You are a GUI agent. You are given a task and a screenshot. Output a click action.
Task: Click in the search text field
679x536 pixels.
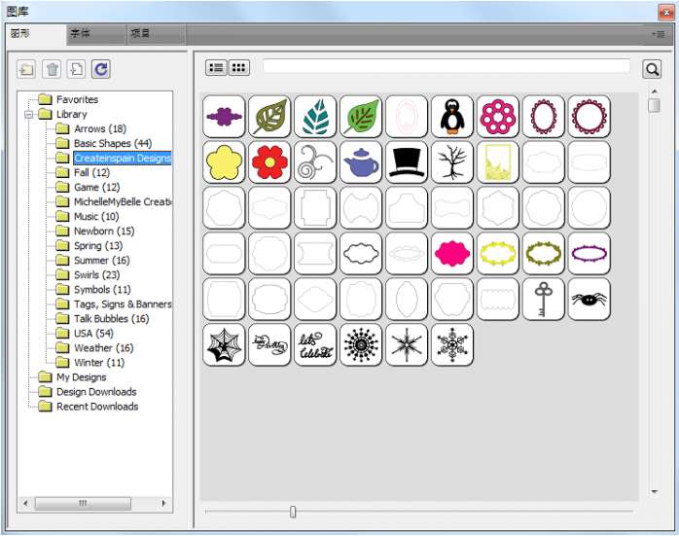point(446,67)
